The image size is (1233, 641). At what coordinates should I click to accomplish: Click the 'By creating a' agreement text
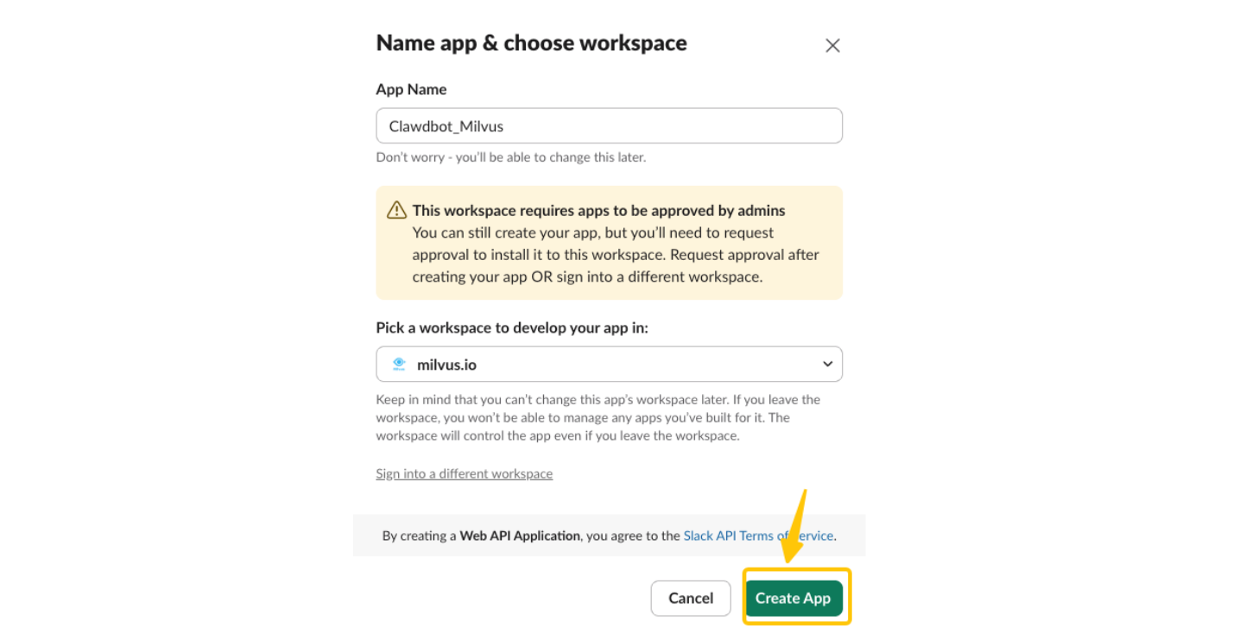[x=419, y=536]
